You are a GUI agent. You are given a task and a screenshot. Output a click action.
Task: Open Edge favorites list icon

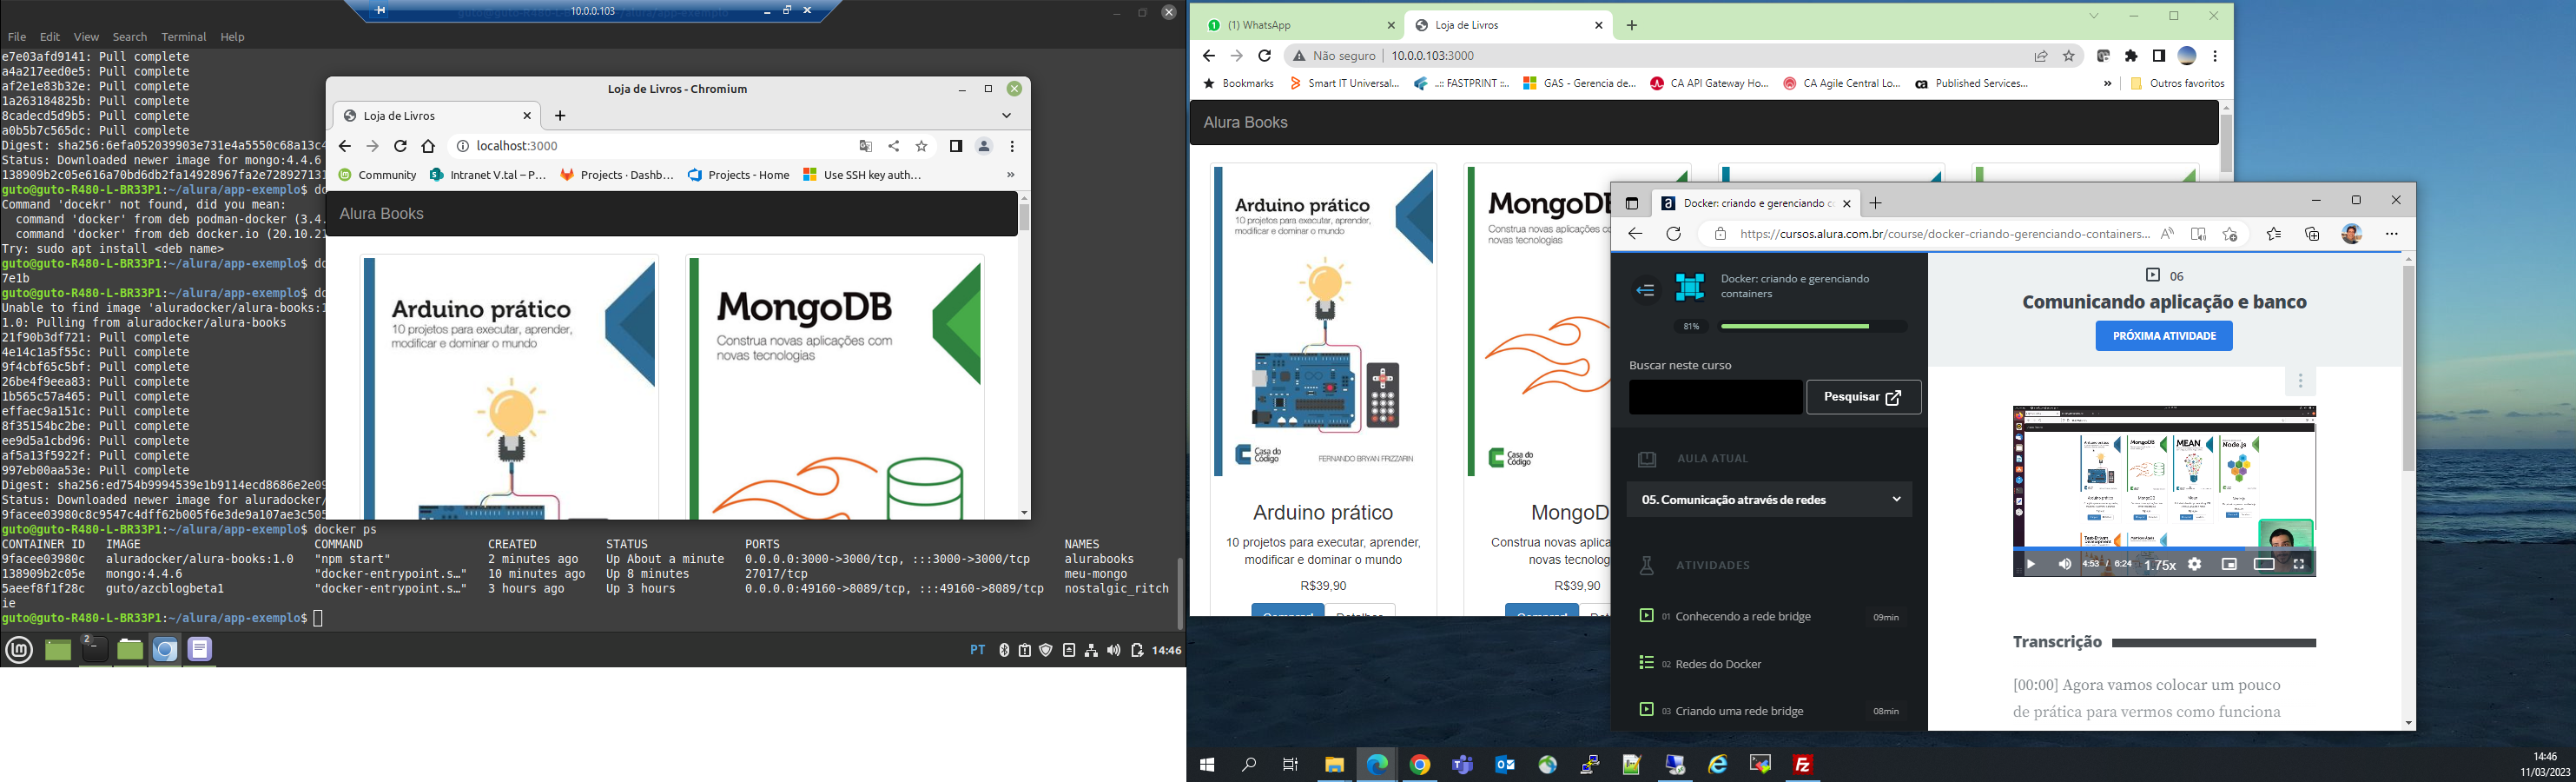[2274, 234]
